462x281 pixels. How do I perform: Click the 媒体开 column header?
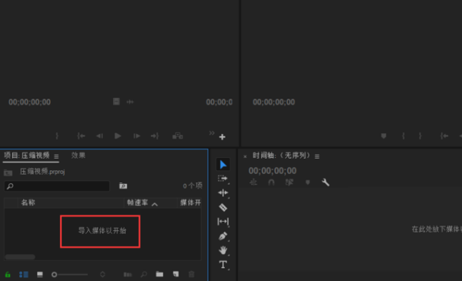(x=191, y=202)
